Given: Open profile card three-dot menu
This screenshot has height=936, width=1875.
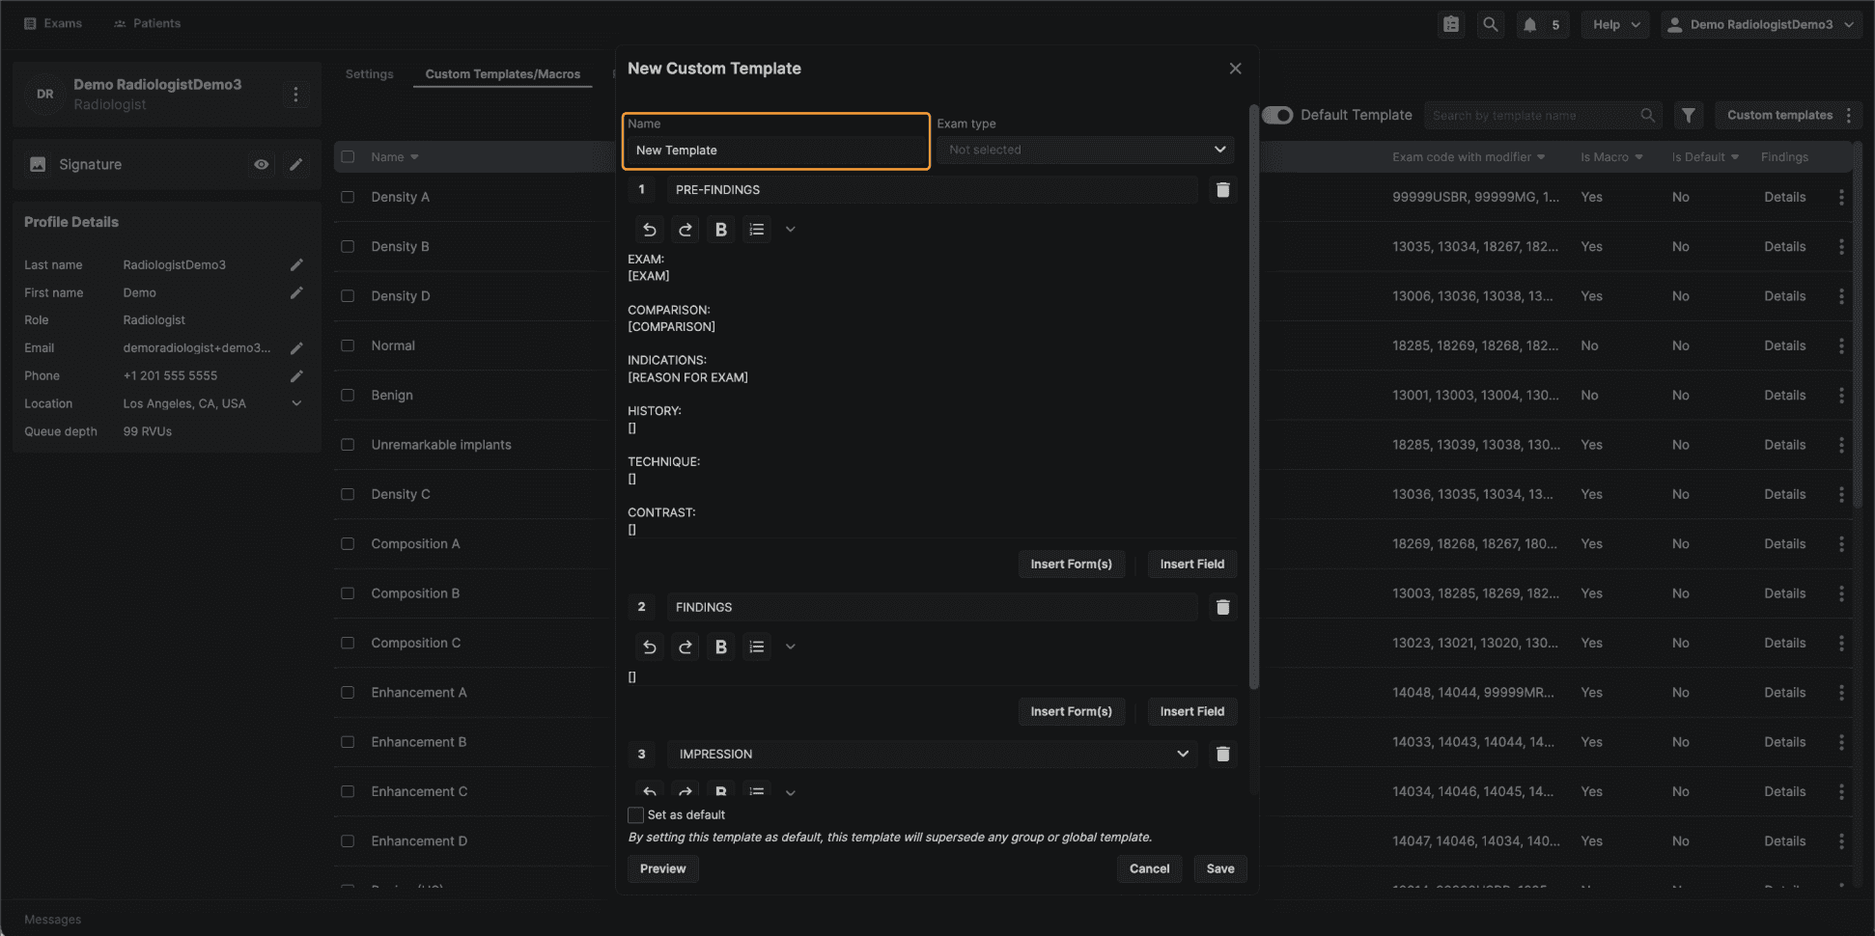Looking at the screenshot, I should pos(295,94).
